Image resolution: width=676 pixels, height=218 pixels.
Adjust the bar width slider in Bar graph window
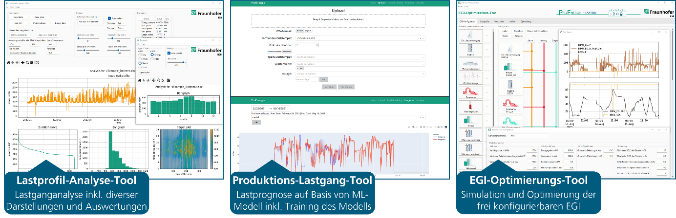(x=184, y=62)
